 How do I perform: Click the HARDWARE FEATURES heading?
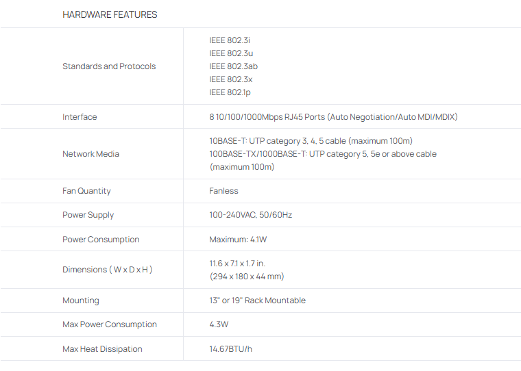point(110,14)
